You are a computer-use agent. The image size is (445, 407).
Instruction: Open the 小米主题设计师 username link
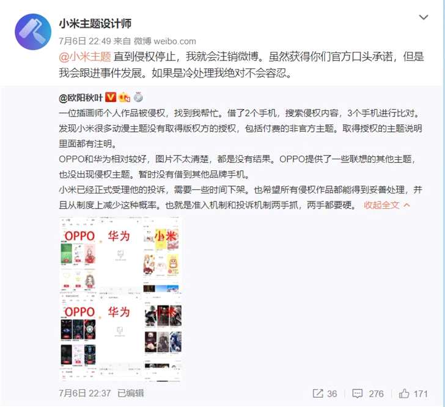pos(95,24)
